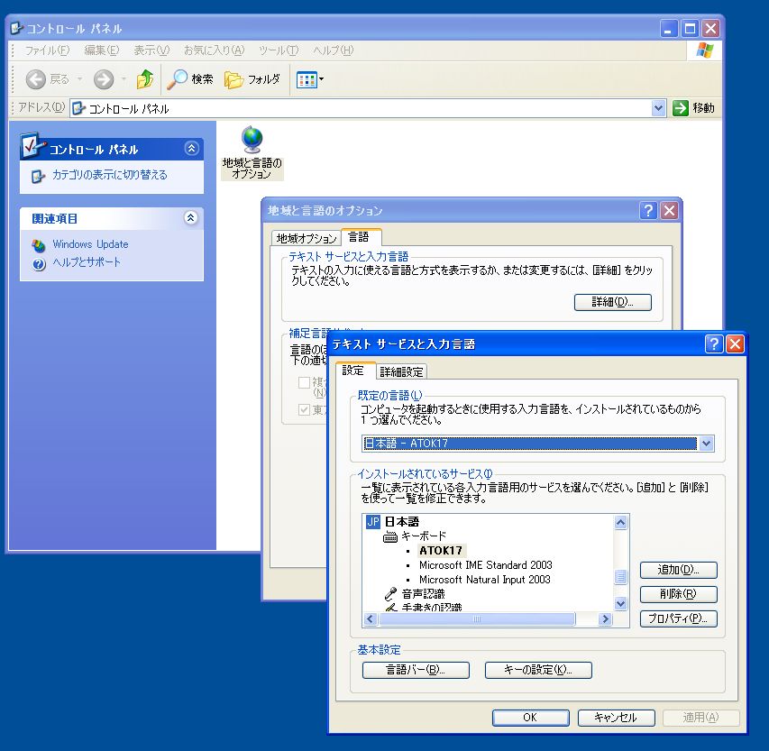
Task: Click the ? help button of 地域と言語 dialog
Action: point(648,210)
